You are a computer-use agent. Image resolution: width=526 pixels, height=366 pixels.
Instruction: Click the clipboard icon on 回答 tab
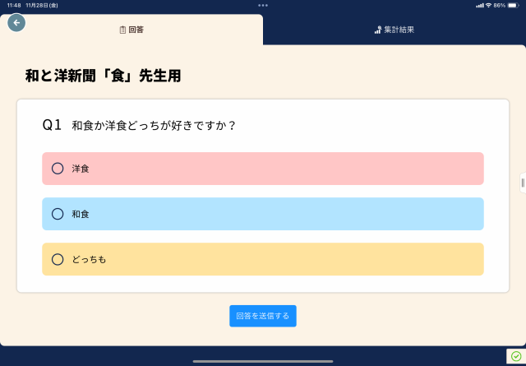pyautogui.click(x=122, y=30)
